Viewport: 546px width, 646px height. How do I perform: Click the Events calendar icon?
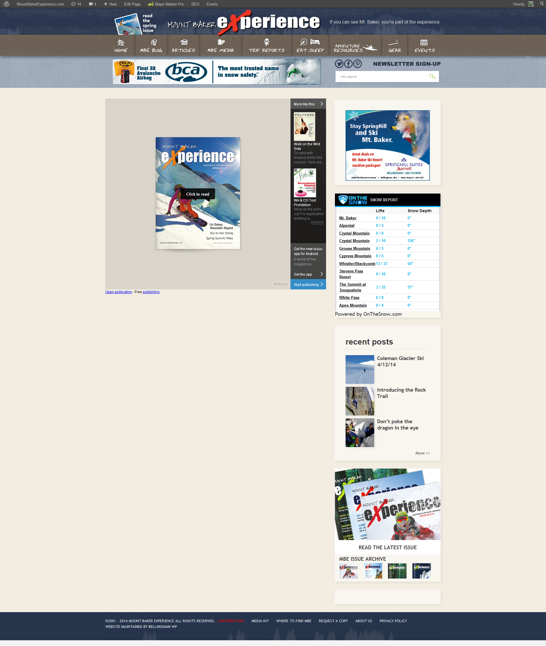tap(424, 42)
